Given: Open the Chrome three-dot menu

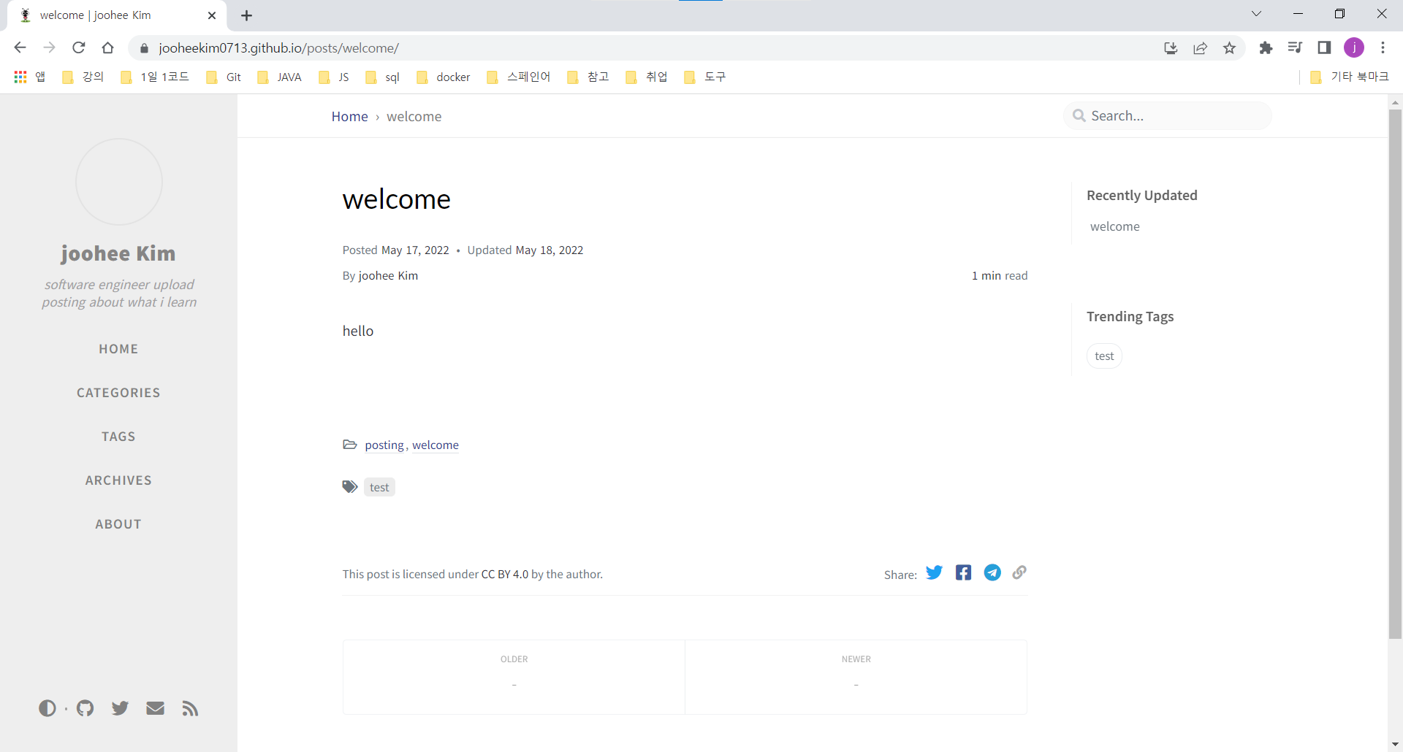Looking at the screenshot, I should pos(1383,48).
